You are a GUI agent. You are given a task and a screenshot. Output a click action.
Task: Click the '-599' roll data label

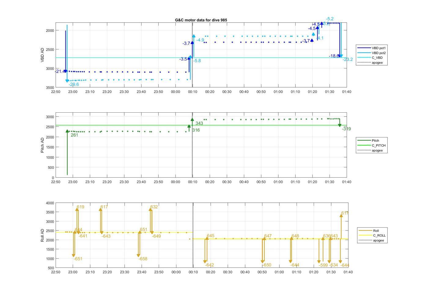323,265
